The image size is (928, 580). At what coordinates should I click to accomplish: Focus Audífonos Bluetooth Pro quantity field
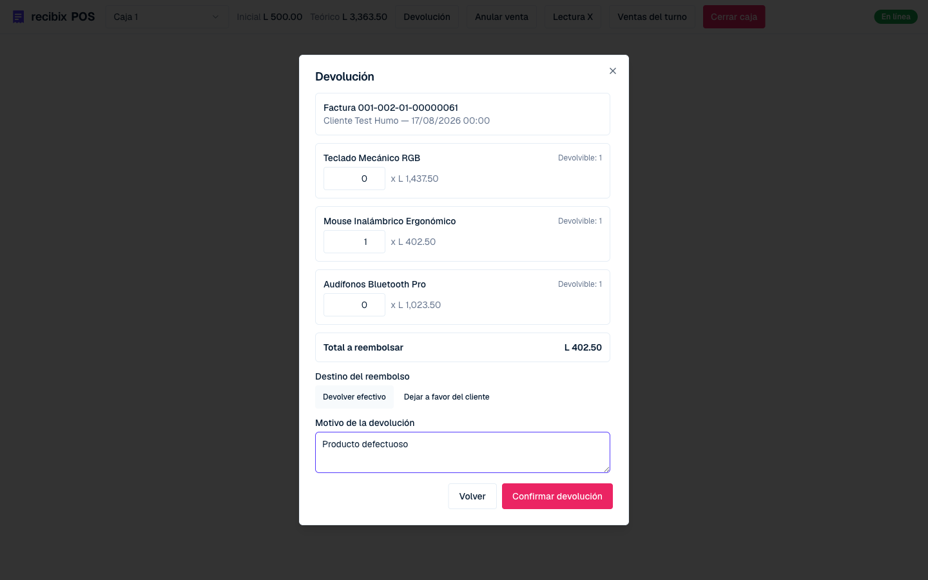354,305
